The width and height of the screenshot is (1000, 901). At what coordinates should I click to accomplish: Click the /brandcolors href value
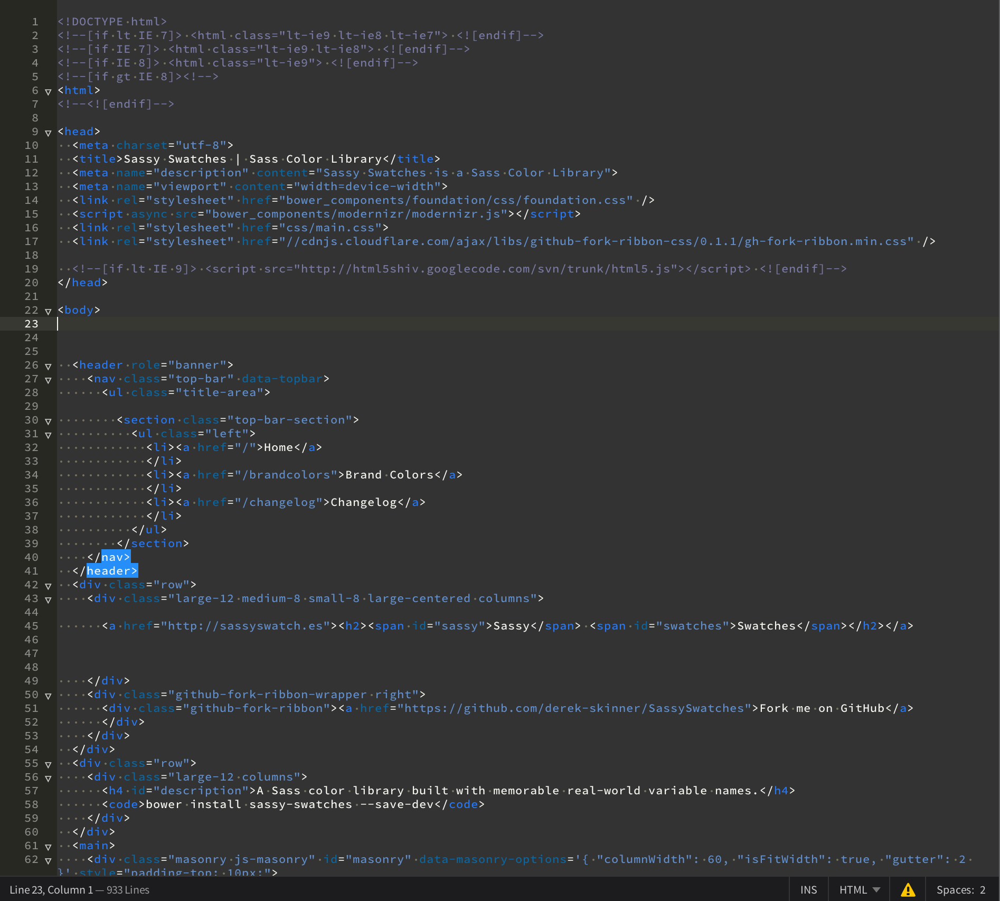[x=286, y=475]
